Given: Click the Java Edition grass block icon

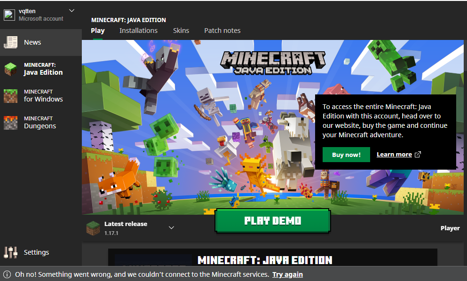Looking at the screenshot, I should 11,69.
